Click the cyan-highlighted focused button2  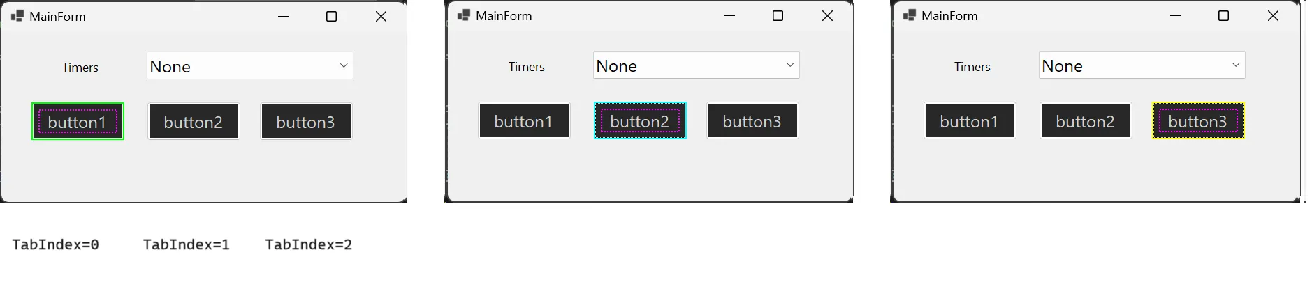(640, 121)
